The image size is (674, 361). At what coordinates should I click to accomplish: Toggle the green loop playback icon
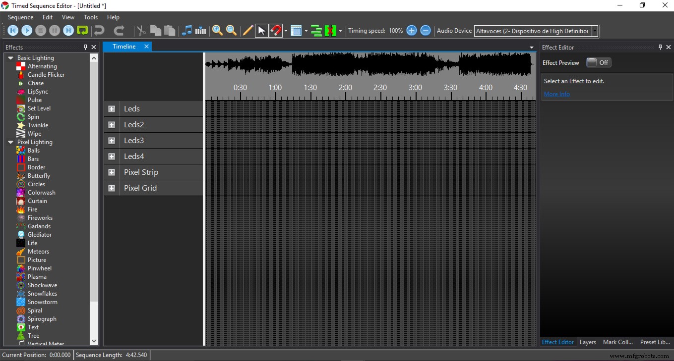click(82, 31)
